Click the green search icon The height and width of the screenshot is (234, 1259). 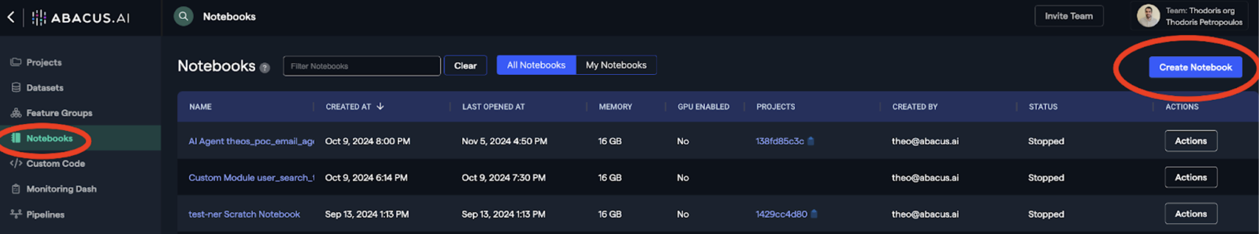point(183,17)
